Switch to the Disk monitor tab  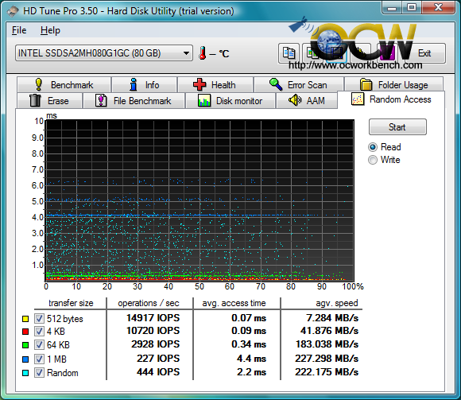[230, 101]
